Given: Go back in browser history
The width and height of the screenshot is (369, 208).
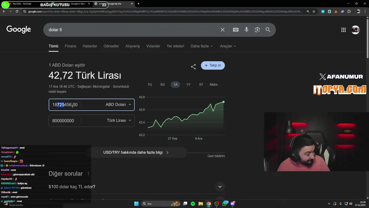Looking at the screenshot, I should (x=4, y=11).
